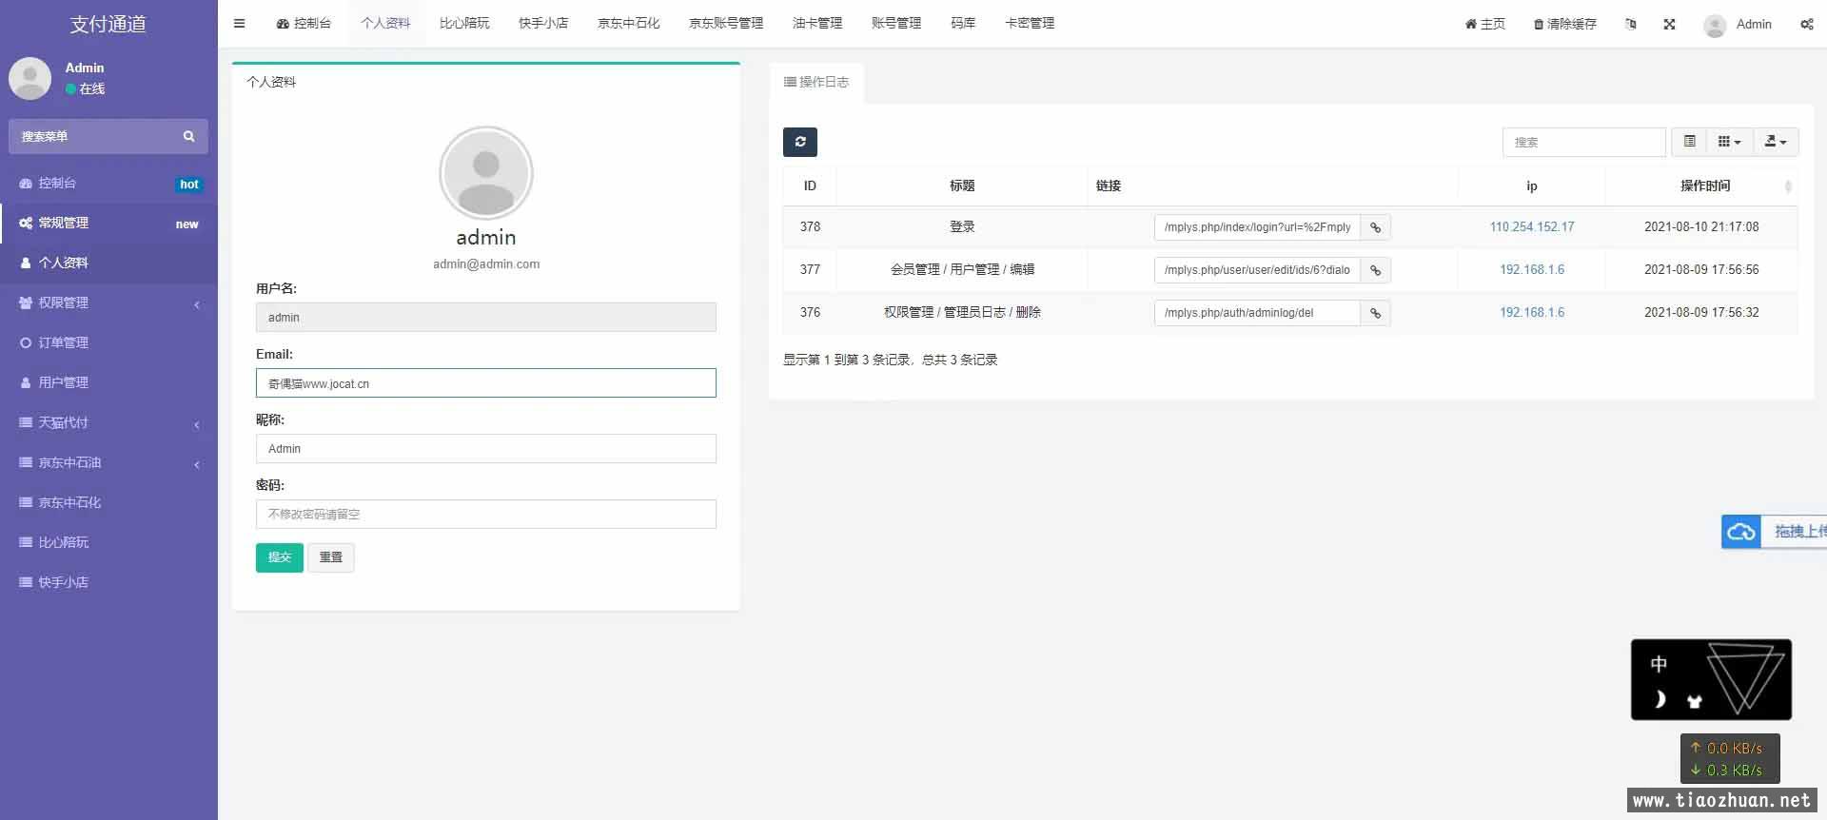This screenshot has height=820, width=1827.
Task: Click timestamp 2021-08-09 17:56:56
Action: [1701, 270]
